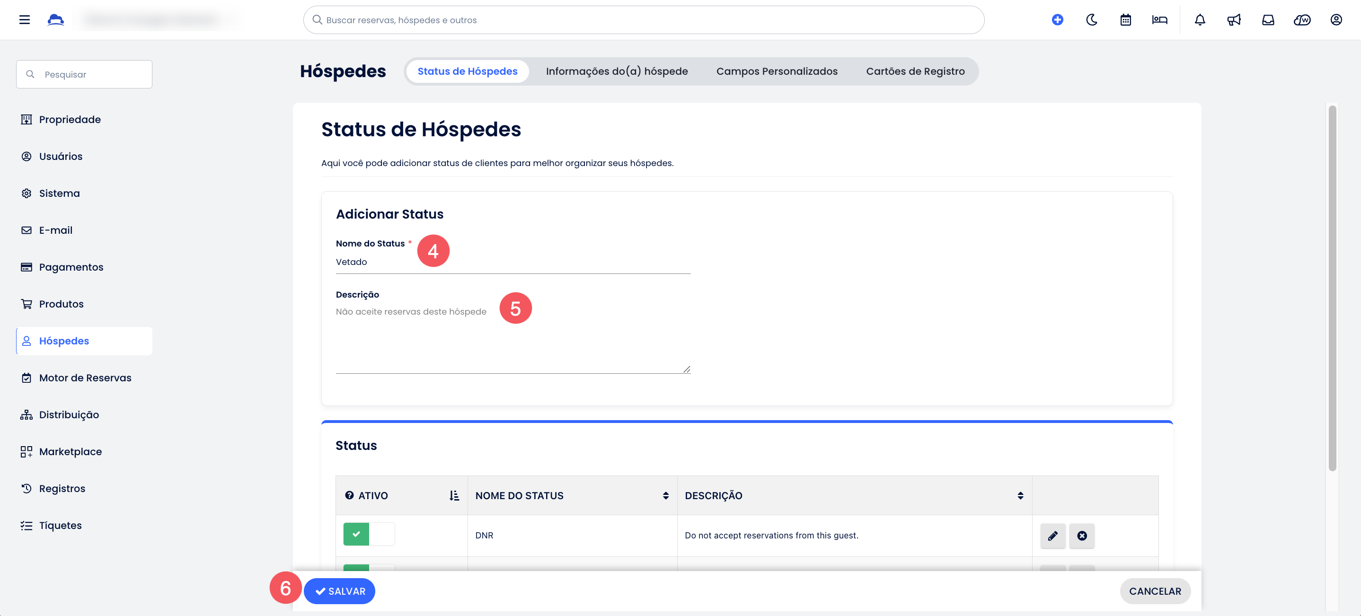Image resolution: width=1361 pixels, height=616 pixels.
Task: Open the bed rooms icon
Action: pyautogui.click(x=1159, y=20)
